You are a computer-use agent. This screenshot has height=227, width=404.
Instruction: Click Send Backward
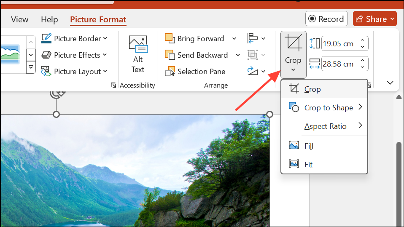pos(197,55)
